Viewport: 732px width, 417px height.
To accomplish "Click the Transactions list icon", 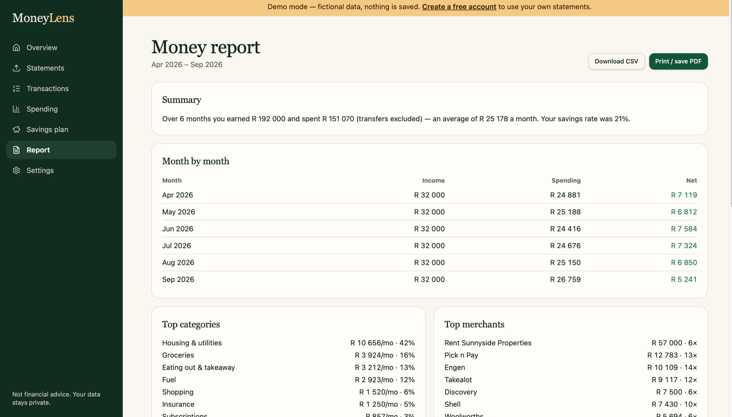I will (x=16, y=88).
